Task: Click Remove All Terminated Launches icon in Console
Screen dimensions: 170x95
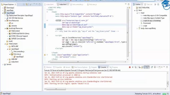Action: [135, 67]
